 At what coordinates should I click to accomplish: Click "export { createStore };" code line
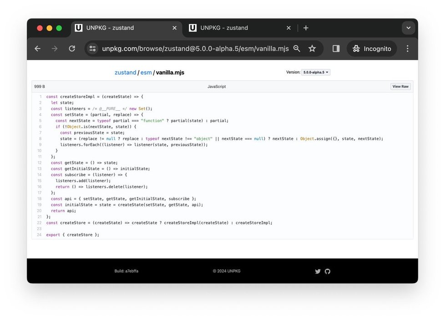click(73, 235)
